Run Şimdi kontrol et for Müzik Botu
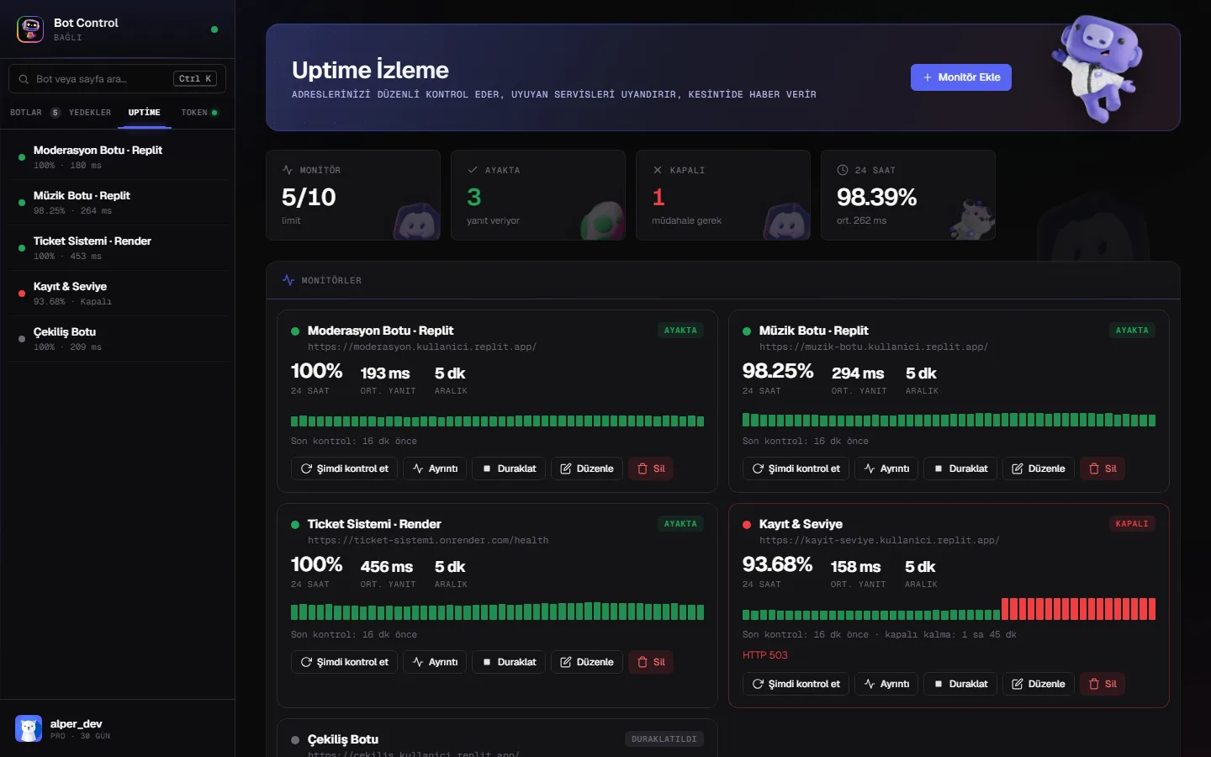This screenshot has width=1211, height=757. click(796, 468)
